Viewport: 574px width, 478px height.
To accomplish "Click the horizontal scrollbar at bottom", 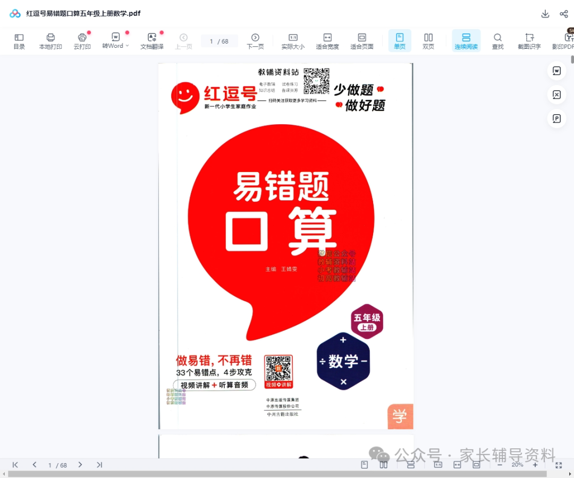I will tap(277, 474).
